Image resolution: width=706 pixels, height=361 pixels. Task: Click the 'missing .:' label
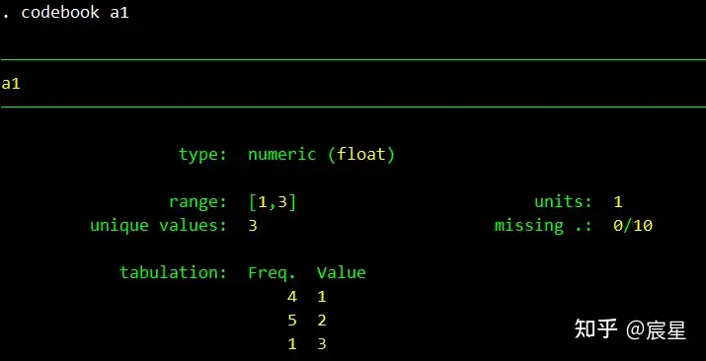click(x=543, y=225)
